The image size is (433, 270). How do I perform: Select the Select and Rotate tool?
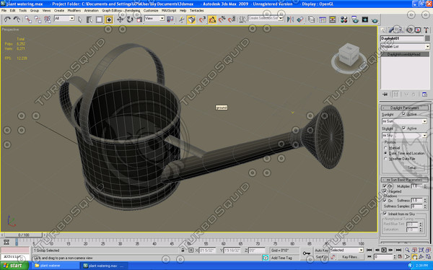pyautogui.click(x=130, y=19)
